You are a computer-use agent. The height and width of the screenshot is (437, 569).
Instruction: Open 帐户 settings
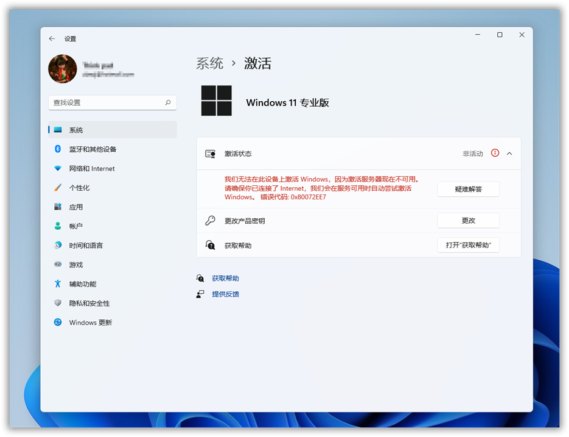pos(113,226)
